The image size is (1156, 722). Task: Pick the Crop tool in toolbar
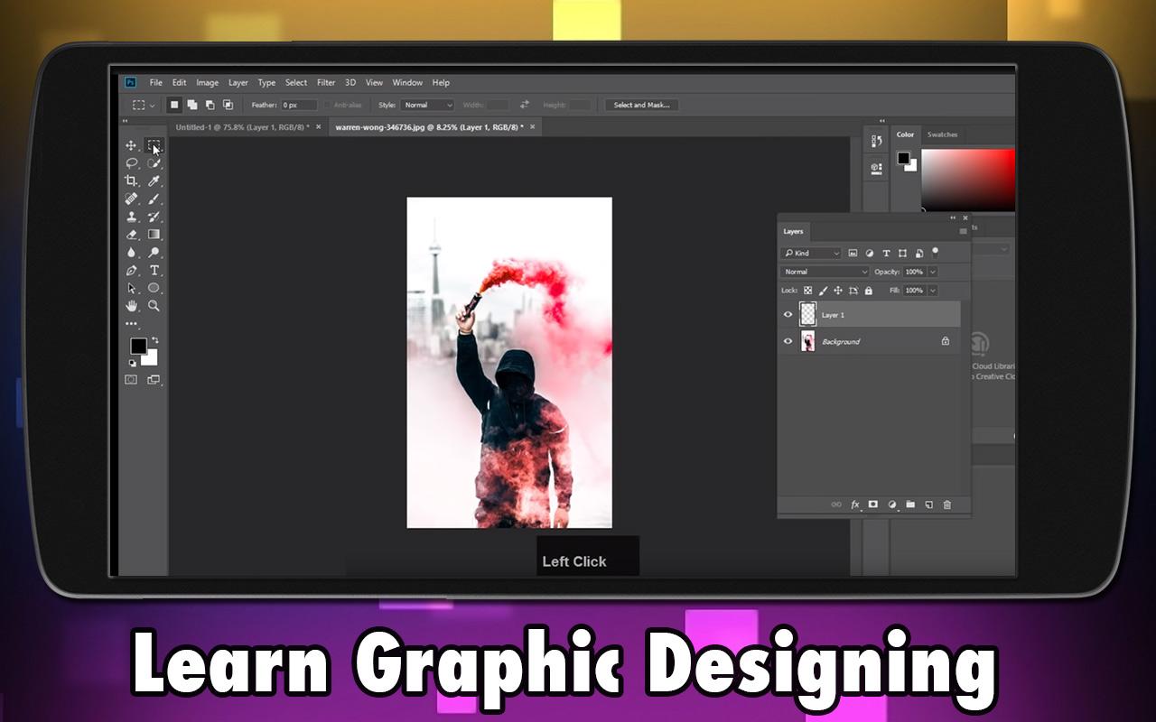pyautogui.click(x=131, y=180)
